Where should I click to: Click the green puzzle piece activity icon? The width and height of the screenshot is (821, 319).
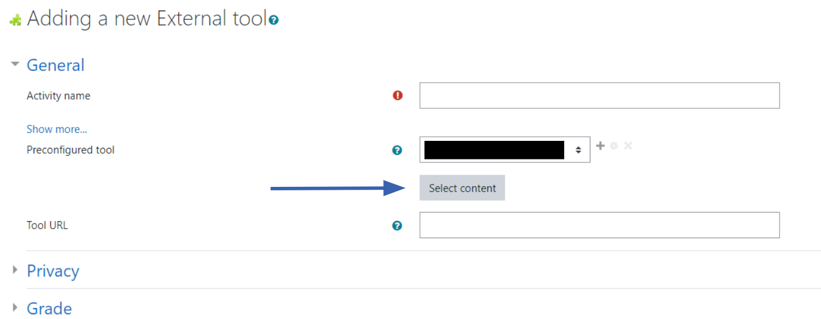[x=16, y=20]
